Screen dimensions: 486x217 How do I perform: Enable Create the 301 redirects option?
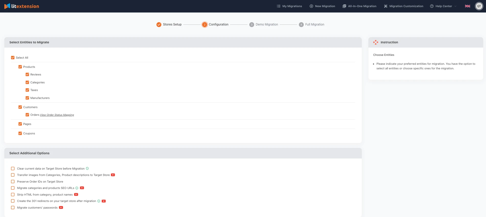point(13,201)
